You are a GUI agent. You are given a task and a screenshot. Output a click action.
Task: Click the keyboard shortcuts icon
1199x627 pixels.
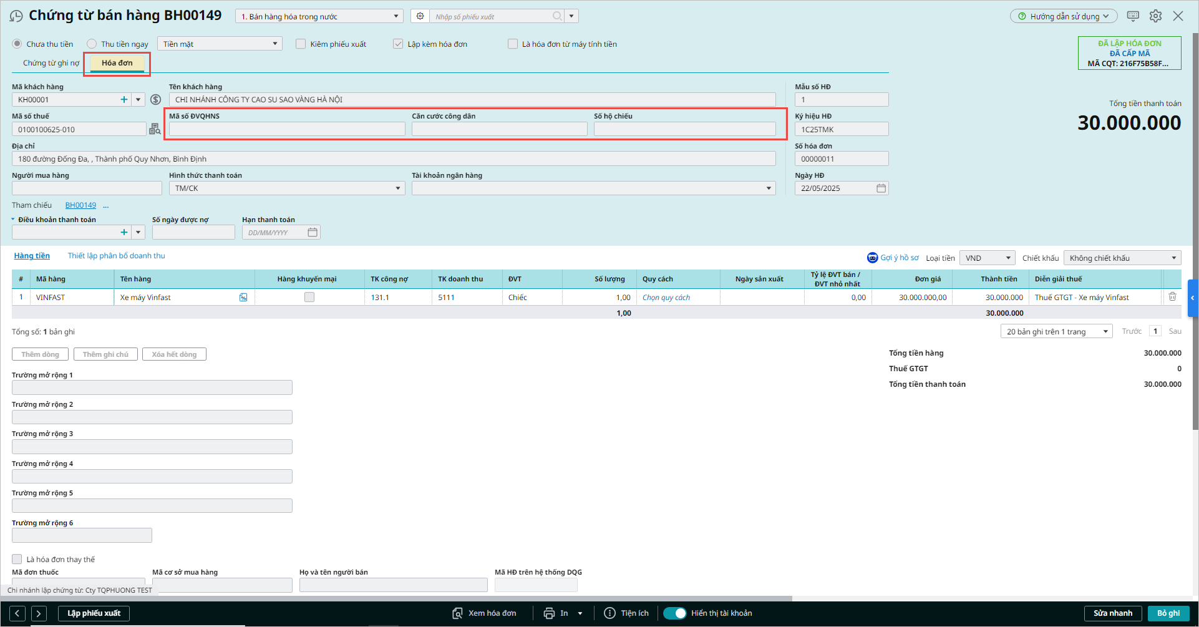tap(1133, 16)
